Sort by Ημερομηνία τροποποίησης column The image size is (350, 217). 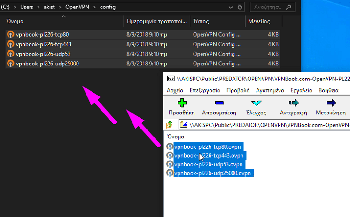pyautogui.click(x=156, y=21)
